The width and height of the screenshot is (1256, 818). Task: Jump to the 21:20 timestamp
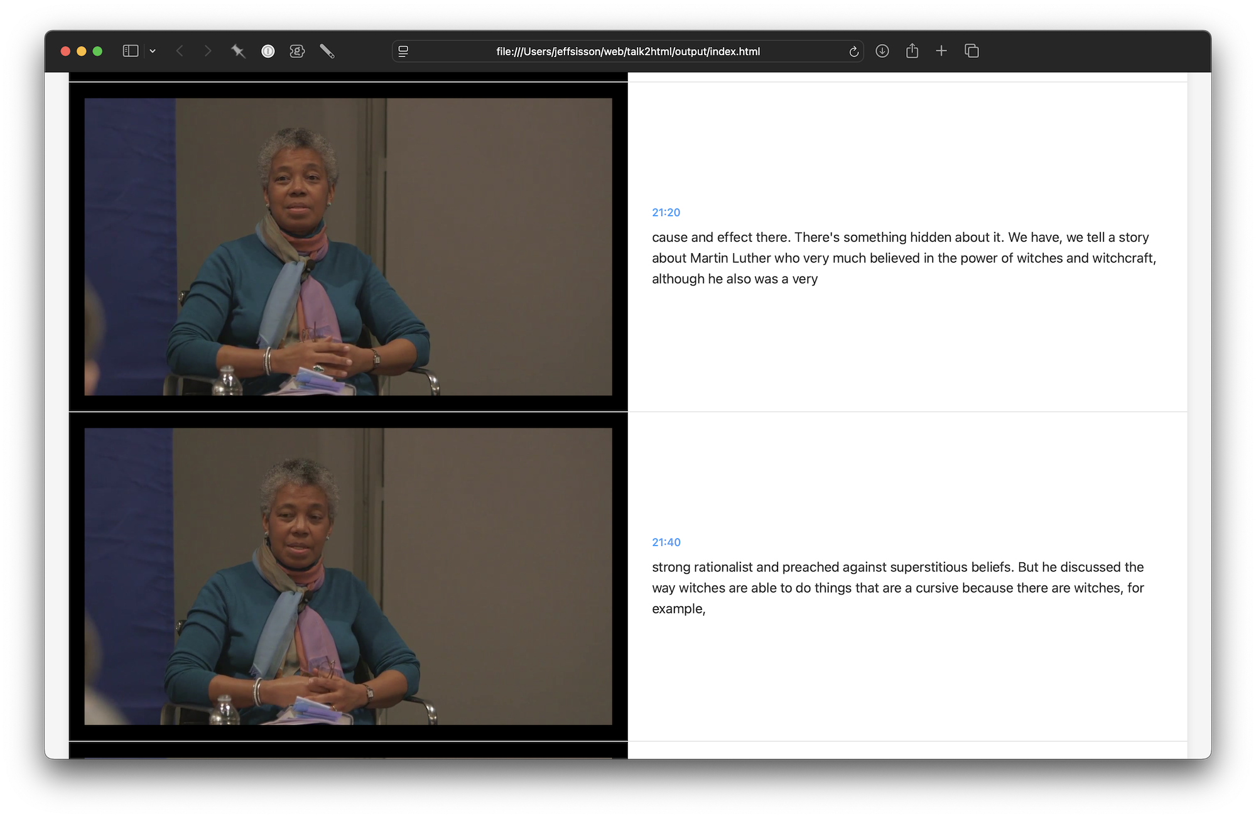tap(666, 212)
